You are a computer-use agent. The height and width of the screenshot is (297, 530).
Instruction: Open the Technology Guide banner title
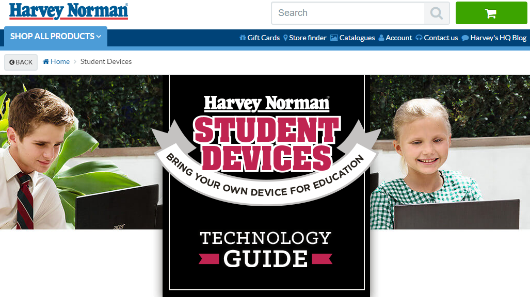pyautogui.click(x=265, y=249)
